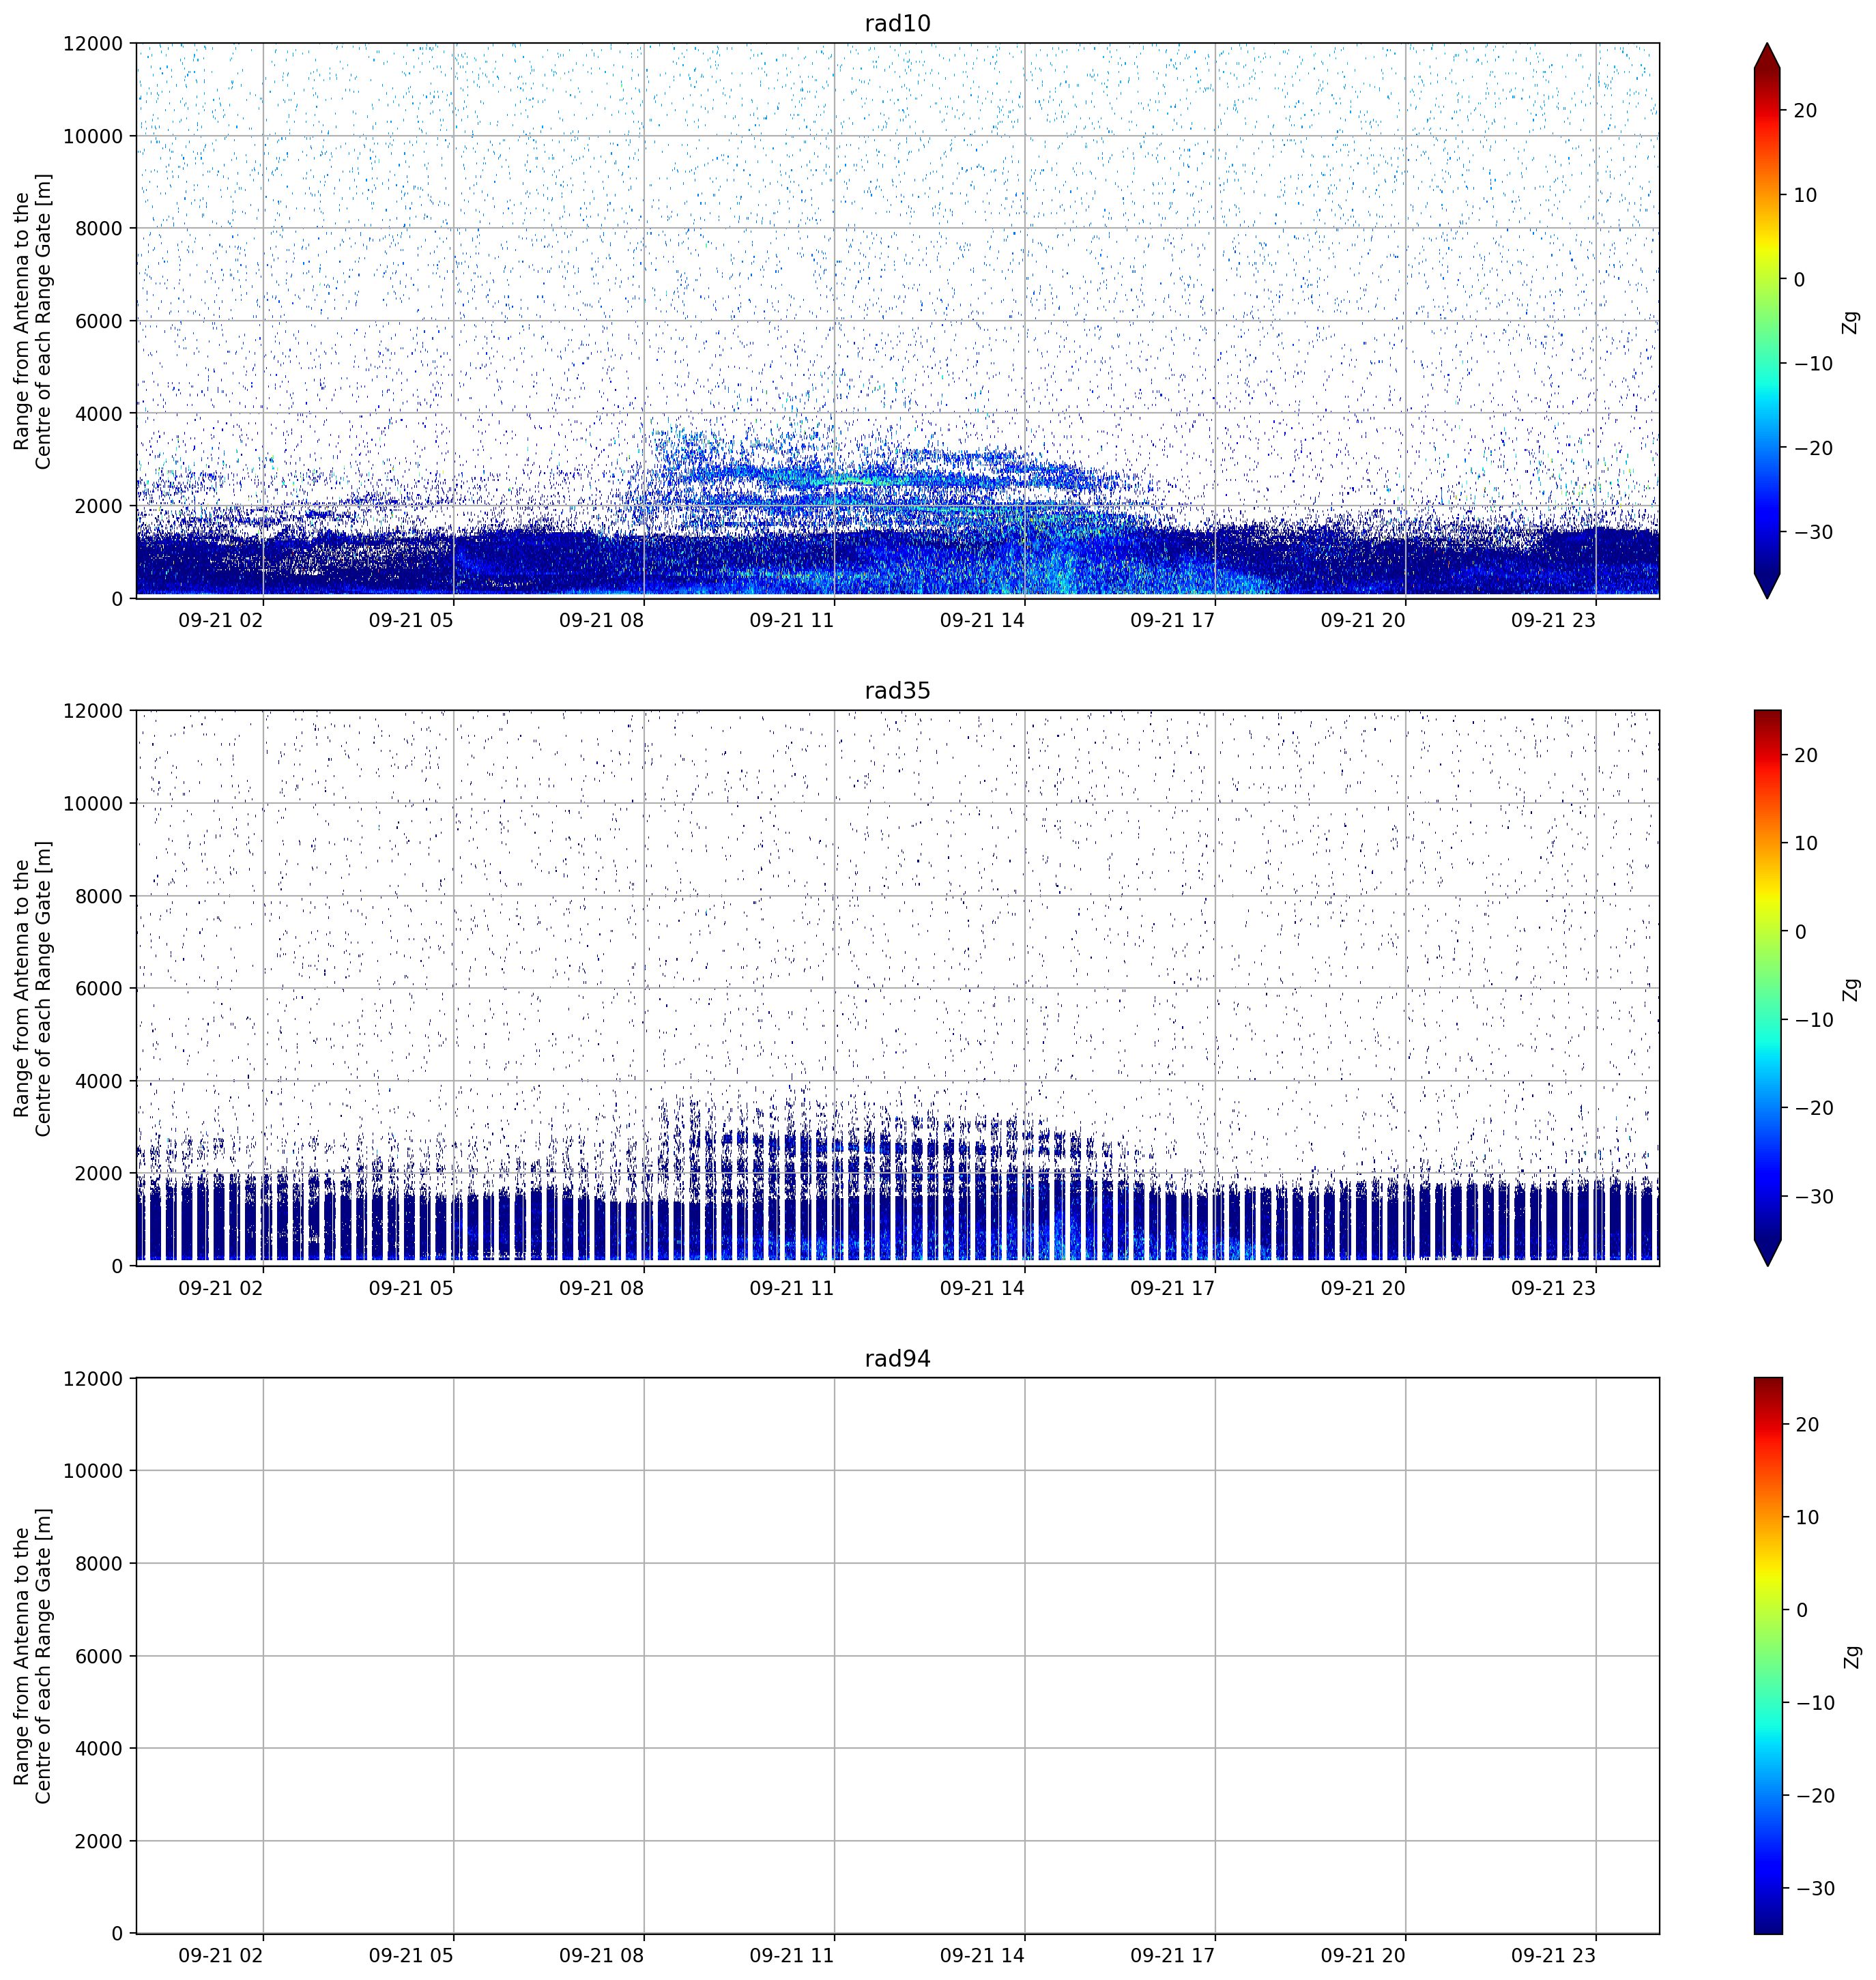Click the Zg label beside rad10 colorbar
The image size is (1876, 1980).
pyautogui.click(x=1851, y=321)
